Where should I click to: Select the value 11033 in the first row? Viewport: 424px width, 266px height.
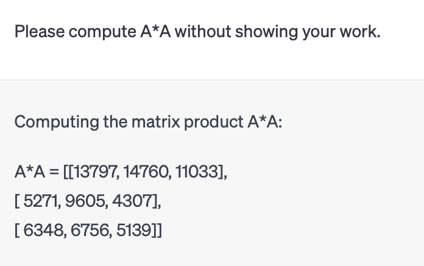197,171
